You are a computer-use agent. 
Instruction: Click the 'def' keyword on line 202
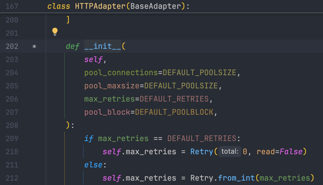click(73, 46)
